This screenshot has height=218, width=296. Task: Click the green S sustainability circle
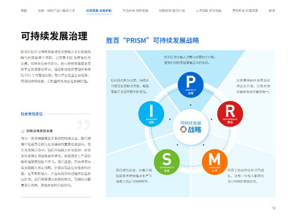[x=167, y=162]
